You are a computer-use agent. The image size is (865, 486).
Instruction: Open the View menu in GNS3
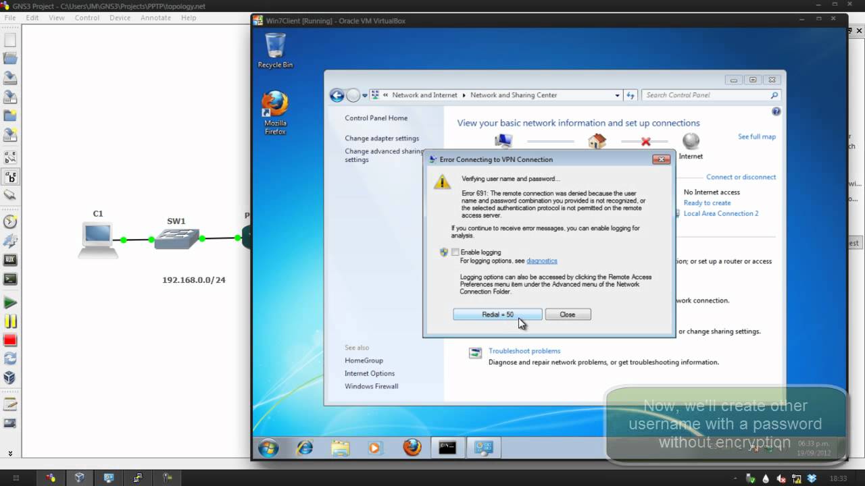(x=57, y=18)
